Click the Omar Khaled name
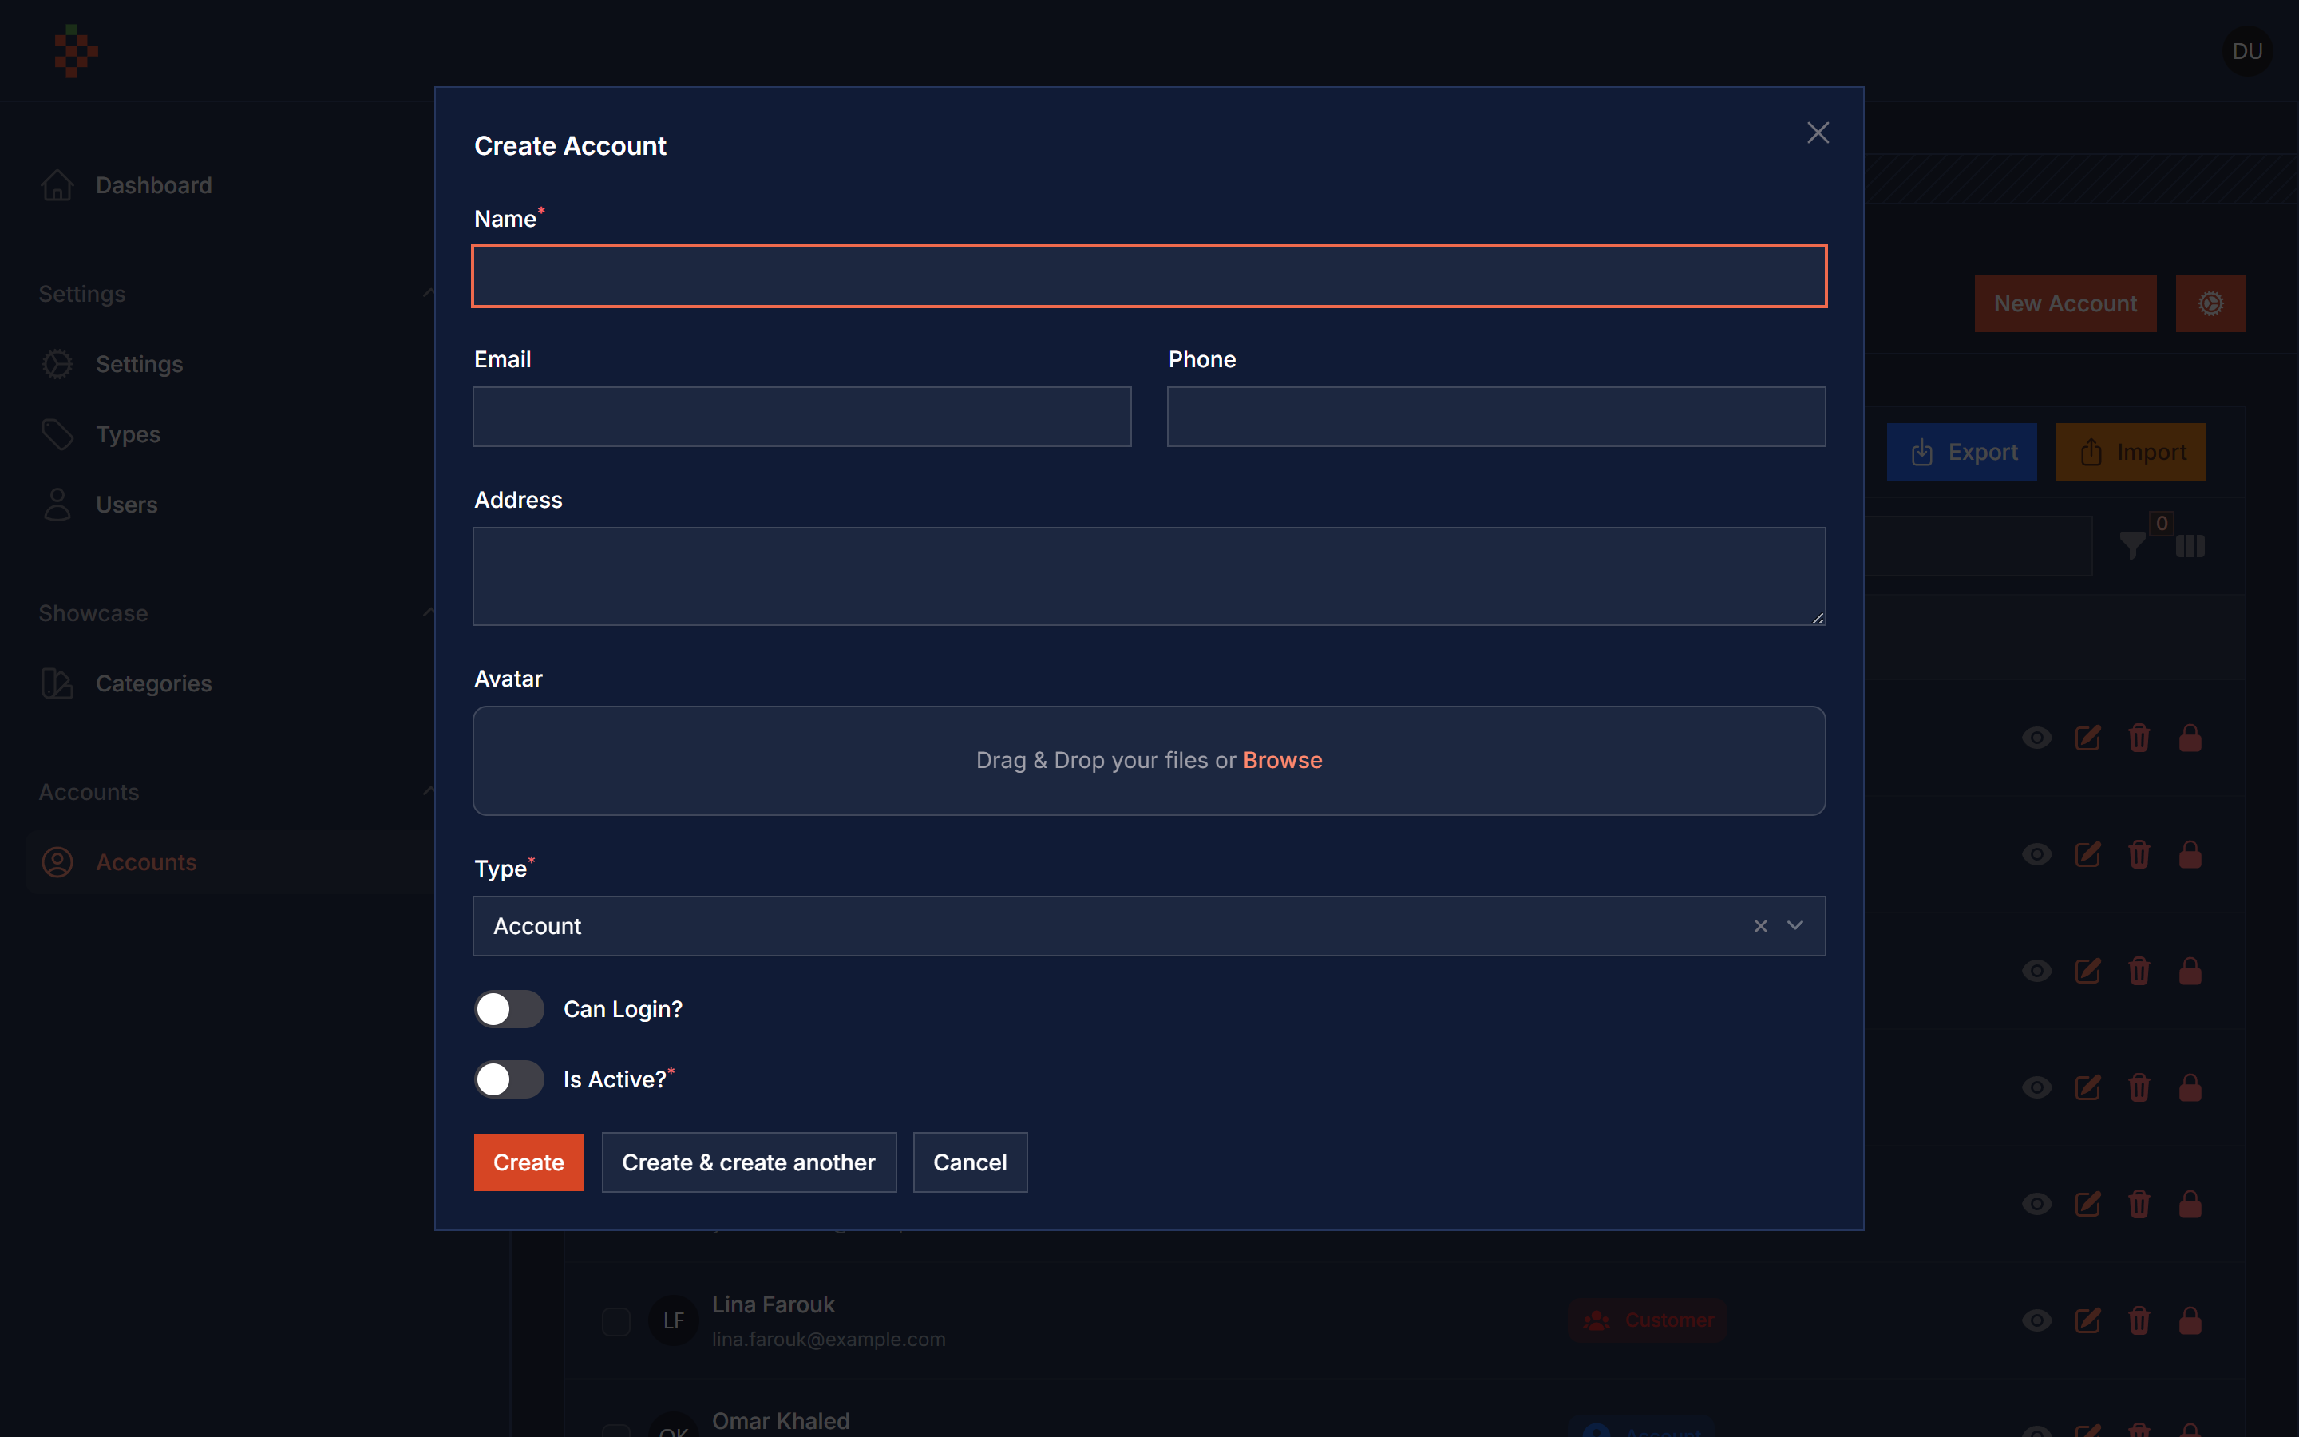The image size is (2299, 1437). pos(781,1421)
